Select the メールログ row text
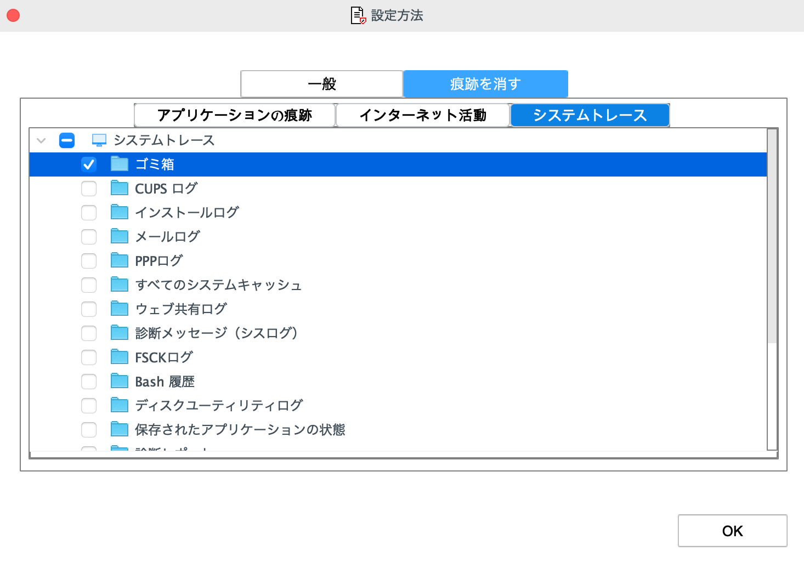 pos(168,236)
